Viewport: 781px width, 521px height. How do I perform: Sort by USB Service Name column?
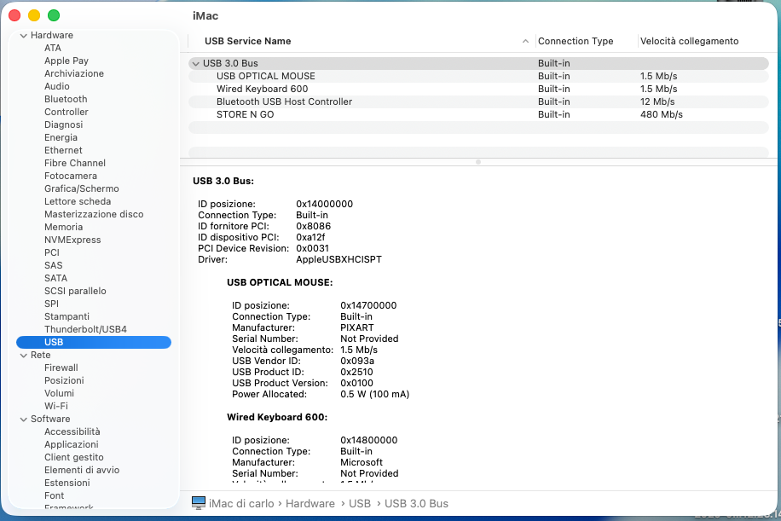[x=247, y=41]
